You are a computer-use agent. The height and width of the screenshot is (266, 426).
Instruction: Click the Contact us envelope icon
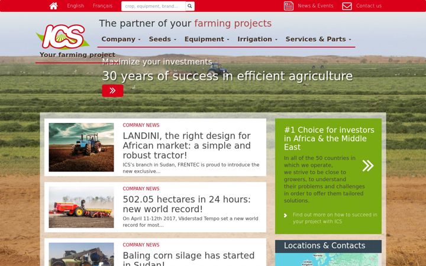tap(347, 6)
